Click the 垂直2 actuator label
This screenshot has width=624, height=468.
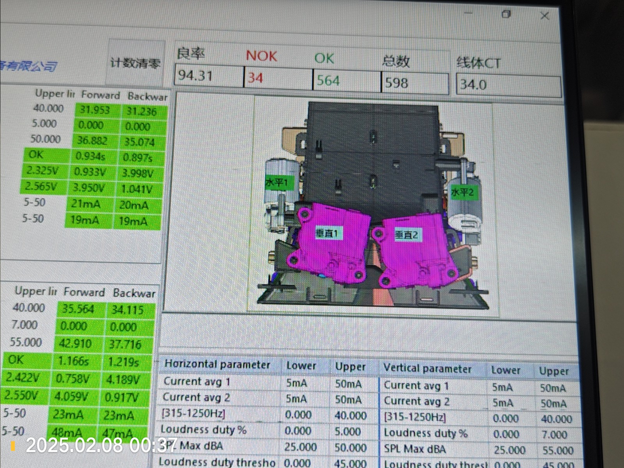tap(406, 235)
